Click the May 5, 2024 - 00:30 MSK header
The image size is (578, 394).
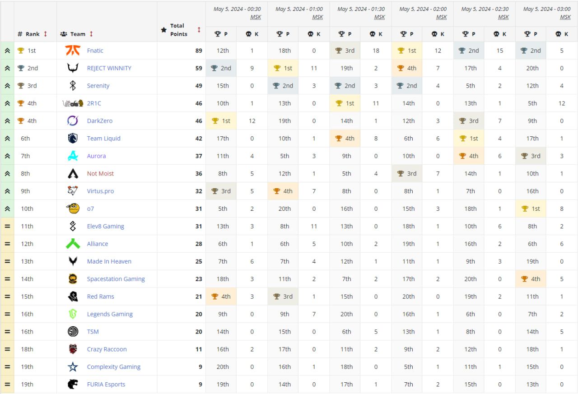pyautogui.click(x=237, y=13)
